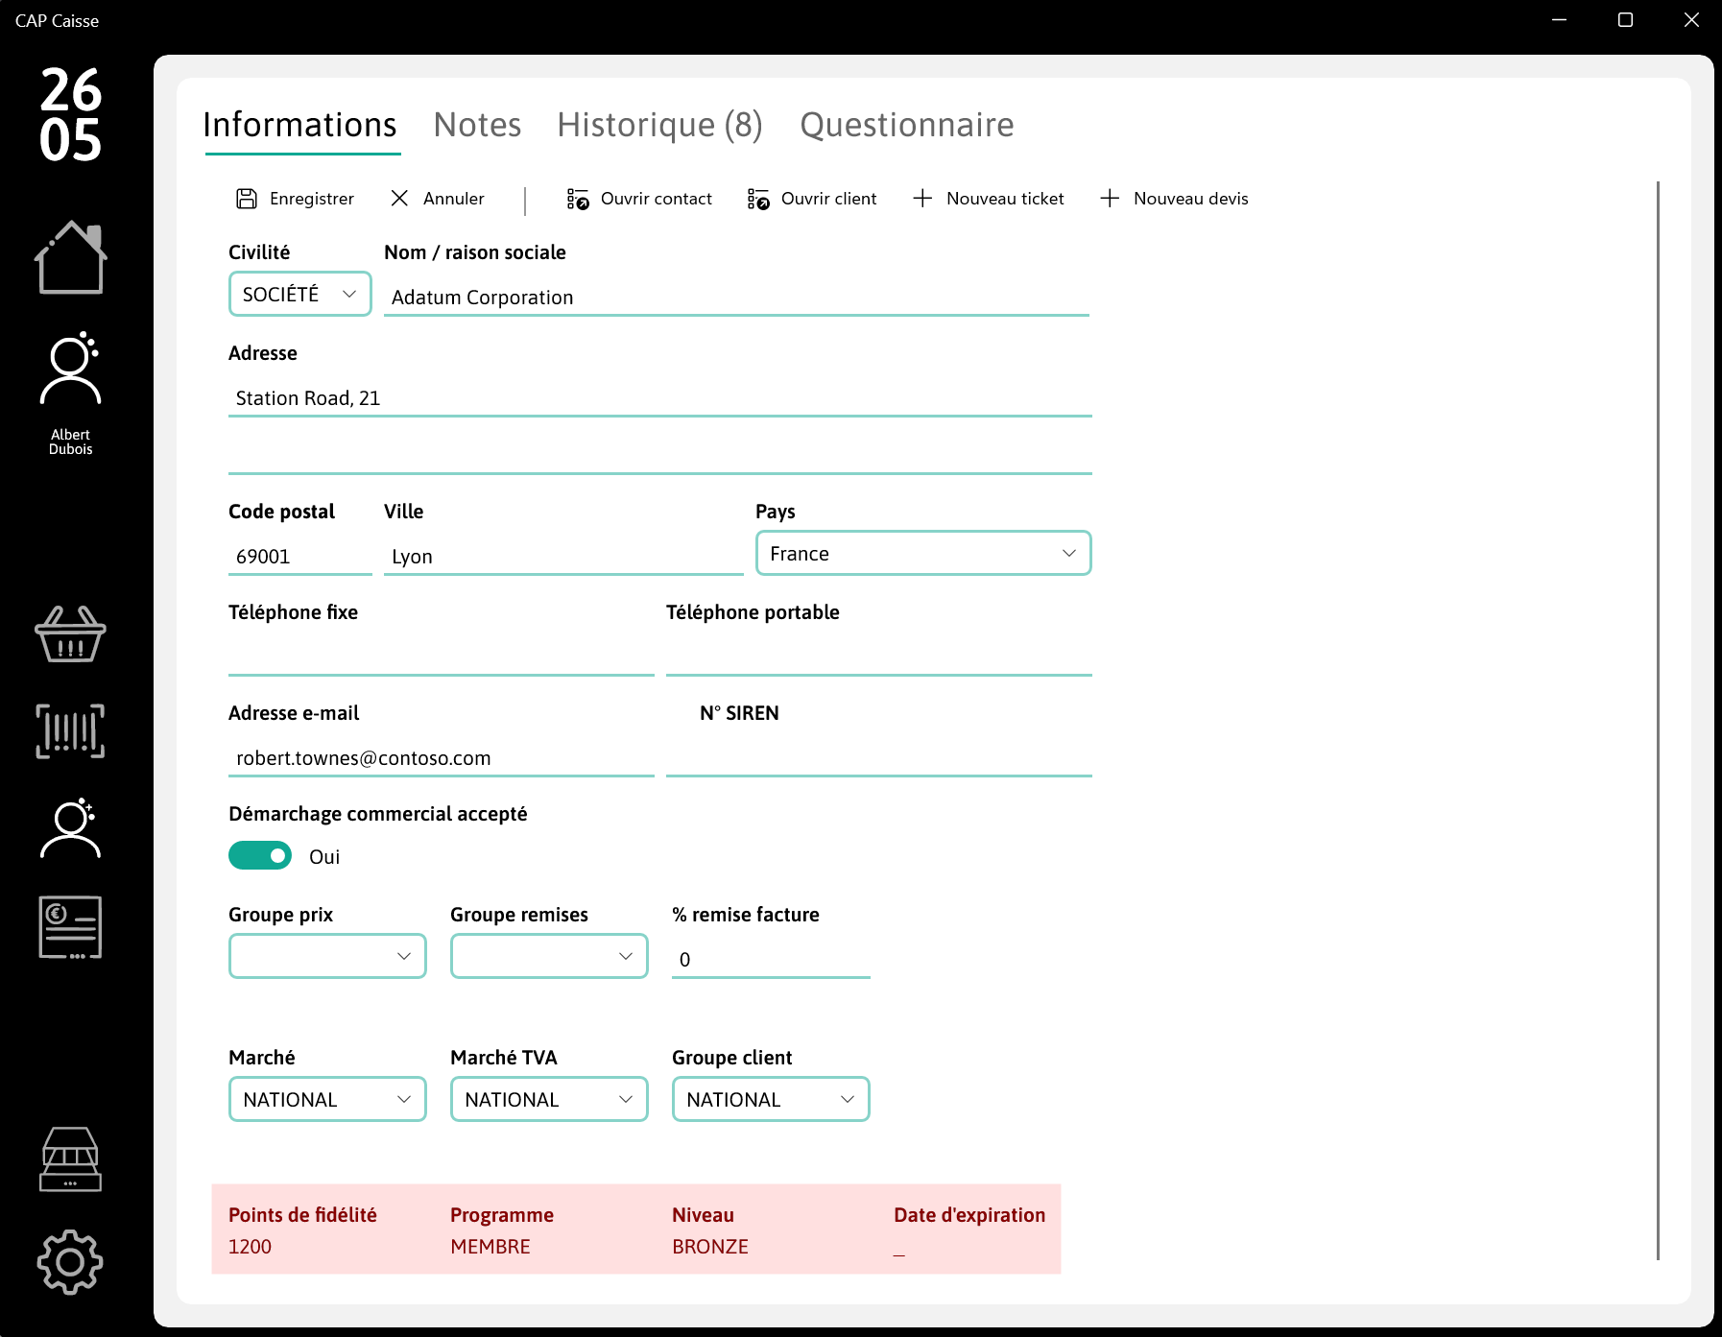Click the Ouvrir client button label
The height and width of the screenshot is (1337, 1722).
829,199
